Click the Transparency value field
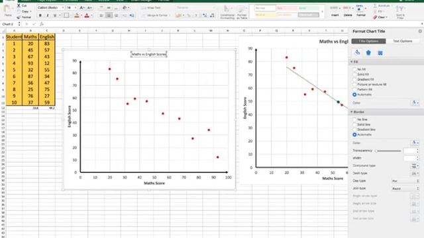 411,151
